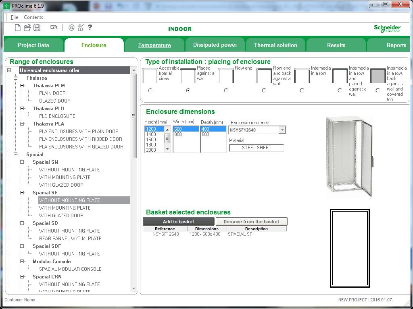Select 'Row end and back against a wall' radio
The width and height of the screenshot is (413, 309).
click(x=264, y=90)
